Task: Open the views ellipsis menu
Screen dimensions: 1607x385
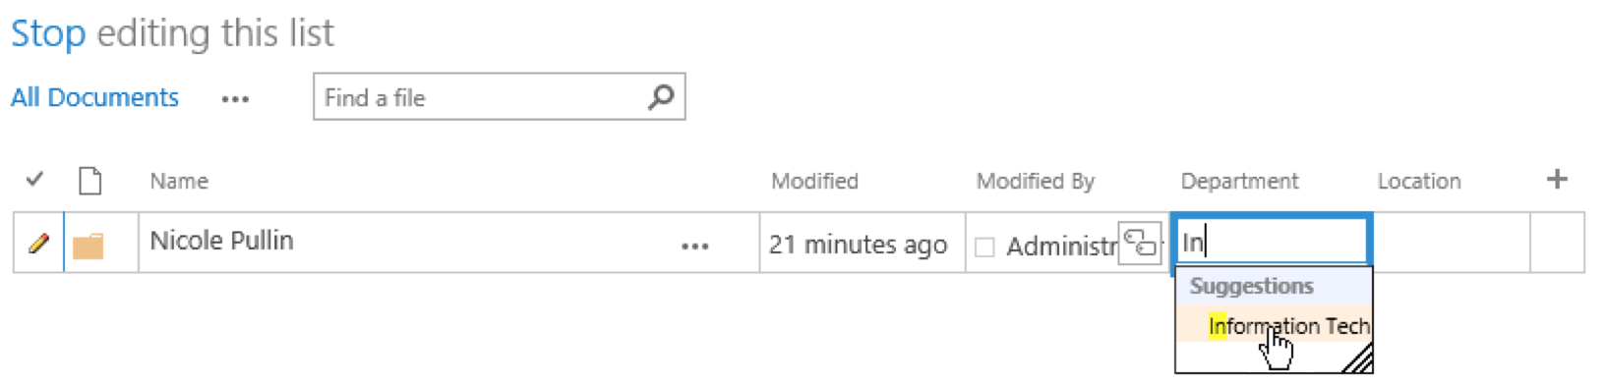Action: tap(235, 99)
